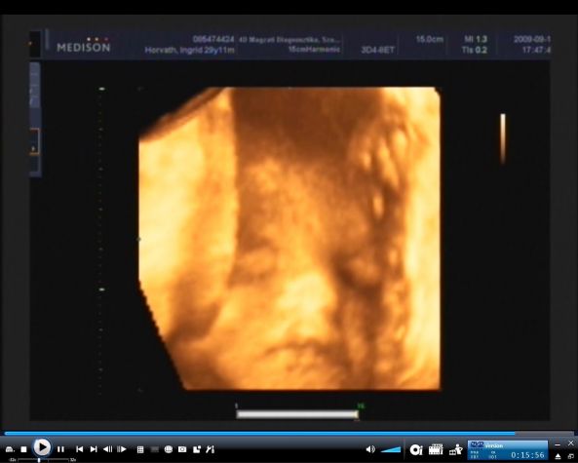
Task: Capture a snapshot with the camera icon
Action: tap(182, 449)
